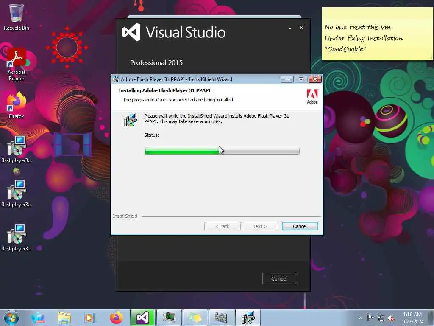
Task: Click the installation progress bar
Action: 222,151
